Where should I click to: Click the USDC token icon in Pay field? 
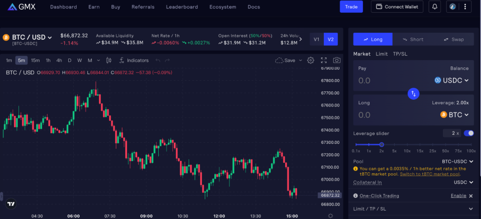coord(438,80)
